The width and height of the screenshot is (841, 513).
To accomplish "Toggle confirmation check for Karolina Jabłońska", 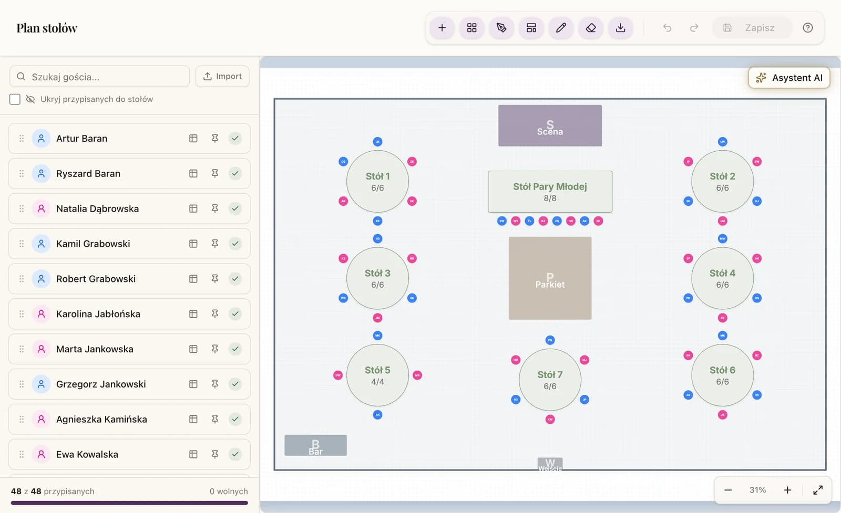I will [x=235, y=314].
